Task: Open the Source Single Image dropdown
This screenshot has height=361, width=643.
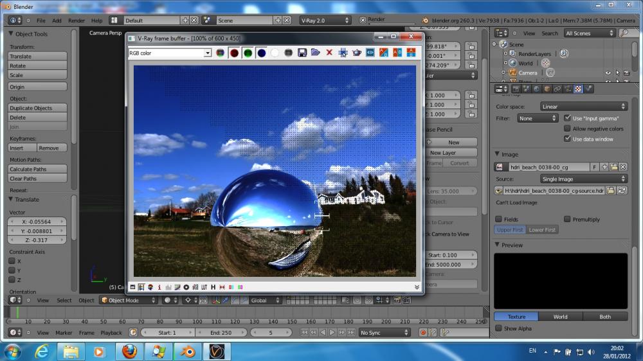Action: (x=584, y=179)
